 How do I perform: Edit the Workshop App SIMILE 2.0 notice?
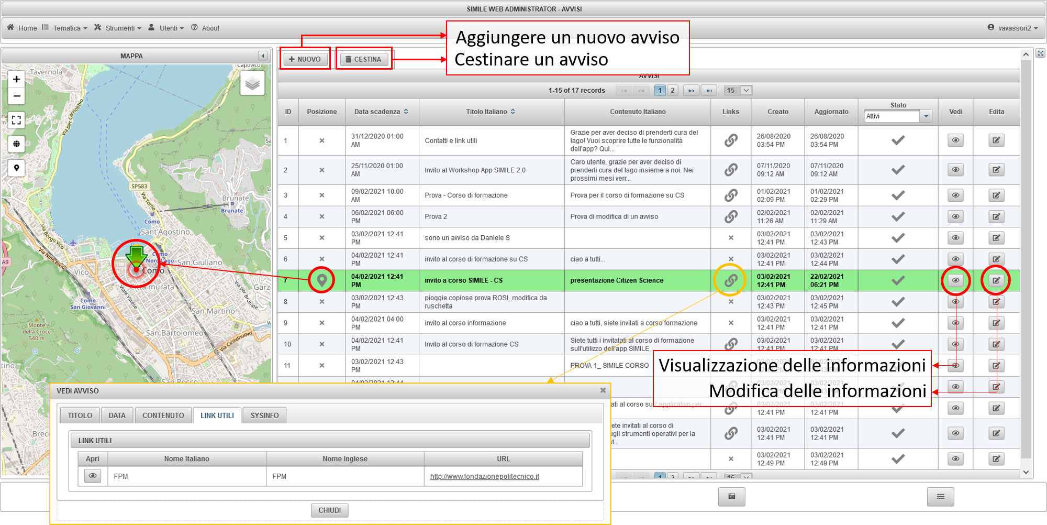tap(996, 170)
